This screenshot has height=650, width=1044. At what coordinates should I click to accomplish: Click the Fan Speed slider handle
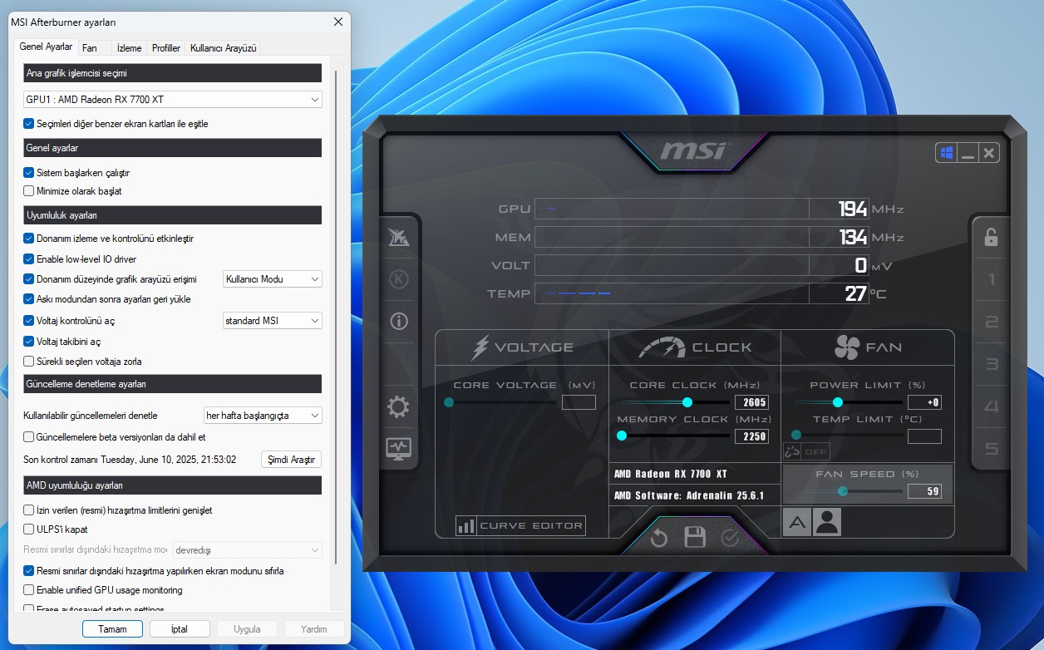[x=843, y=491]
